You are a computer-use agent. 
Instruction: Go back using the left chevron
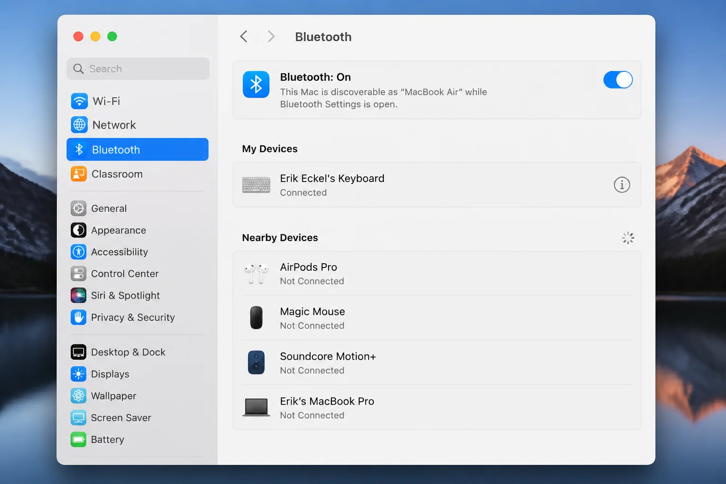244,36
